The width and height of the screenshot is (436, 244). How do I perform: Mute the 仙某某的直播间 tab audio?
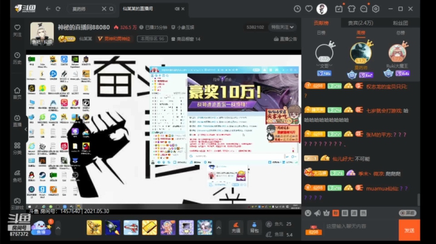pos(177,9)
